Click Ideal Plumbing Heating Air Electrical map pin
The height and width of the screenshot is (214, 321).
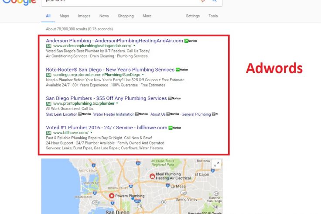tap(152, 176)
